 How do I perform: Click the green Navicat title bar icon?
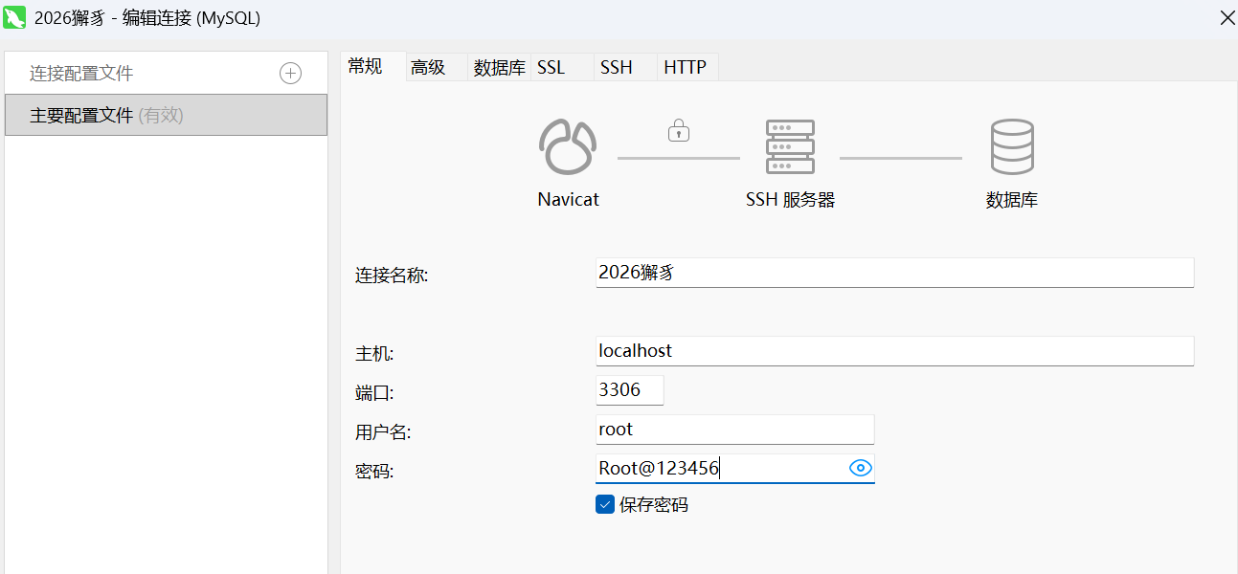(x=14, y=17)
